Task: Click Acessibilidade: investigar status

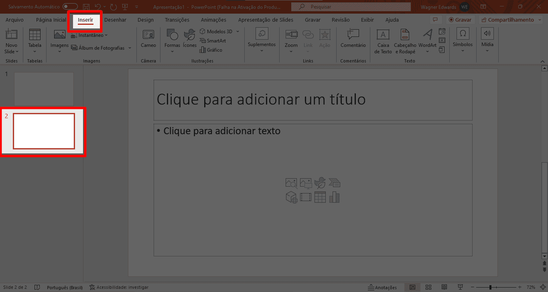Action: click(119, 287)
